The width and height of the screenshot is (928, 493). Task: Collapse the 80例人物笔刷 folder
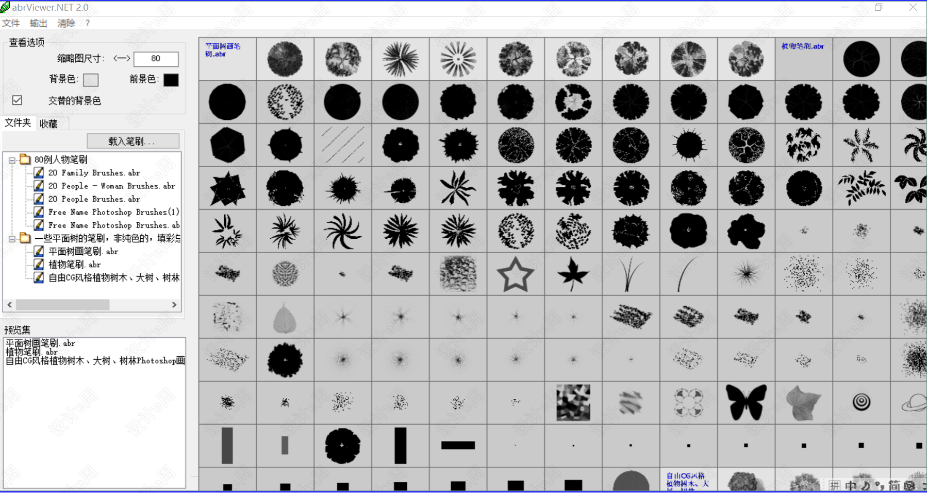(11, 160)
